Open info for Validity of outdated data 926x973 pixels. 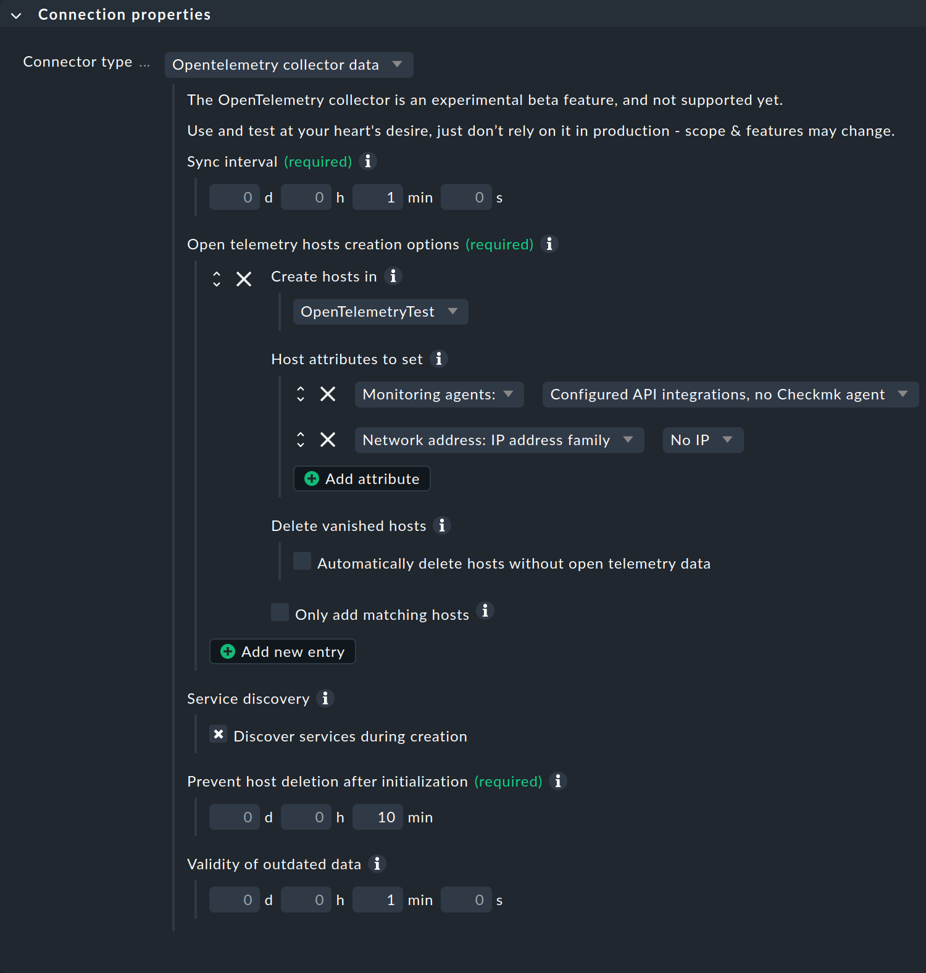coord(377,864)
